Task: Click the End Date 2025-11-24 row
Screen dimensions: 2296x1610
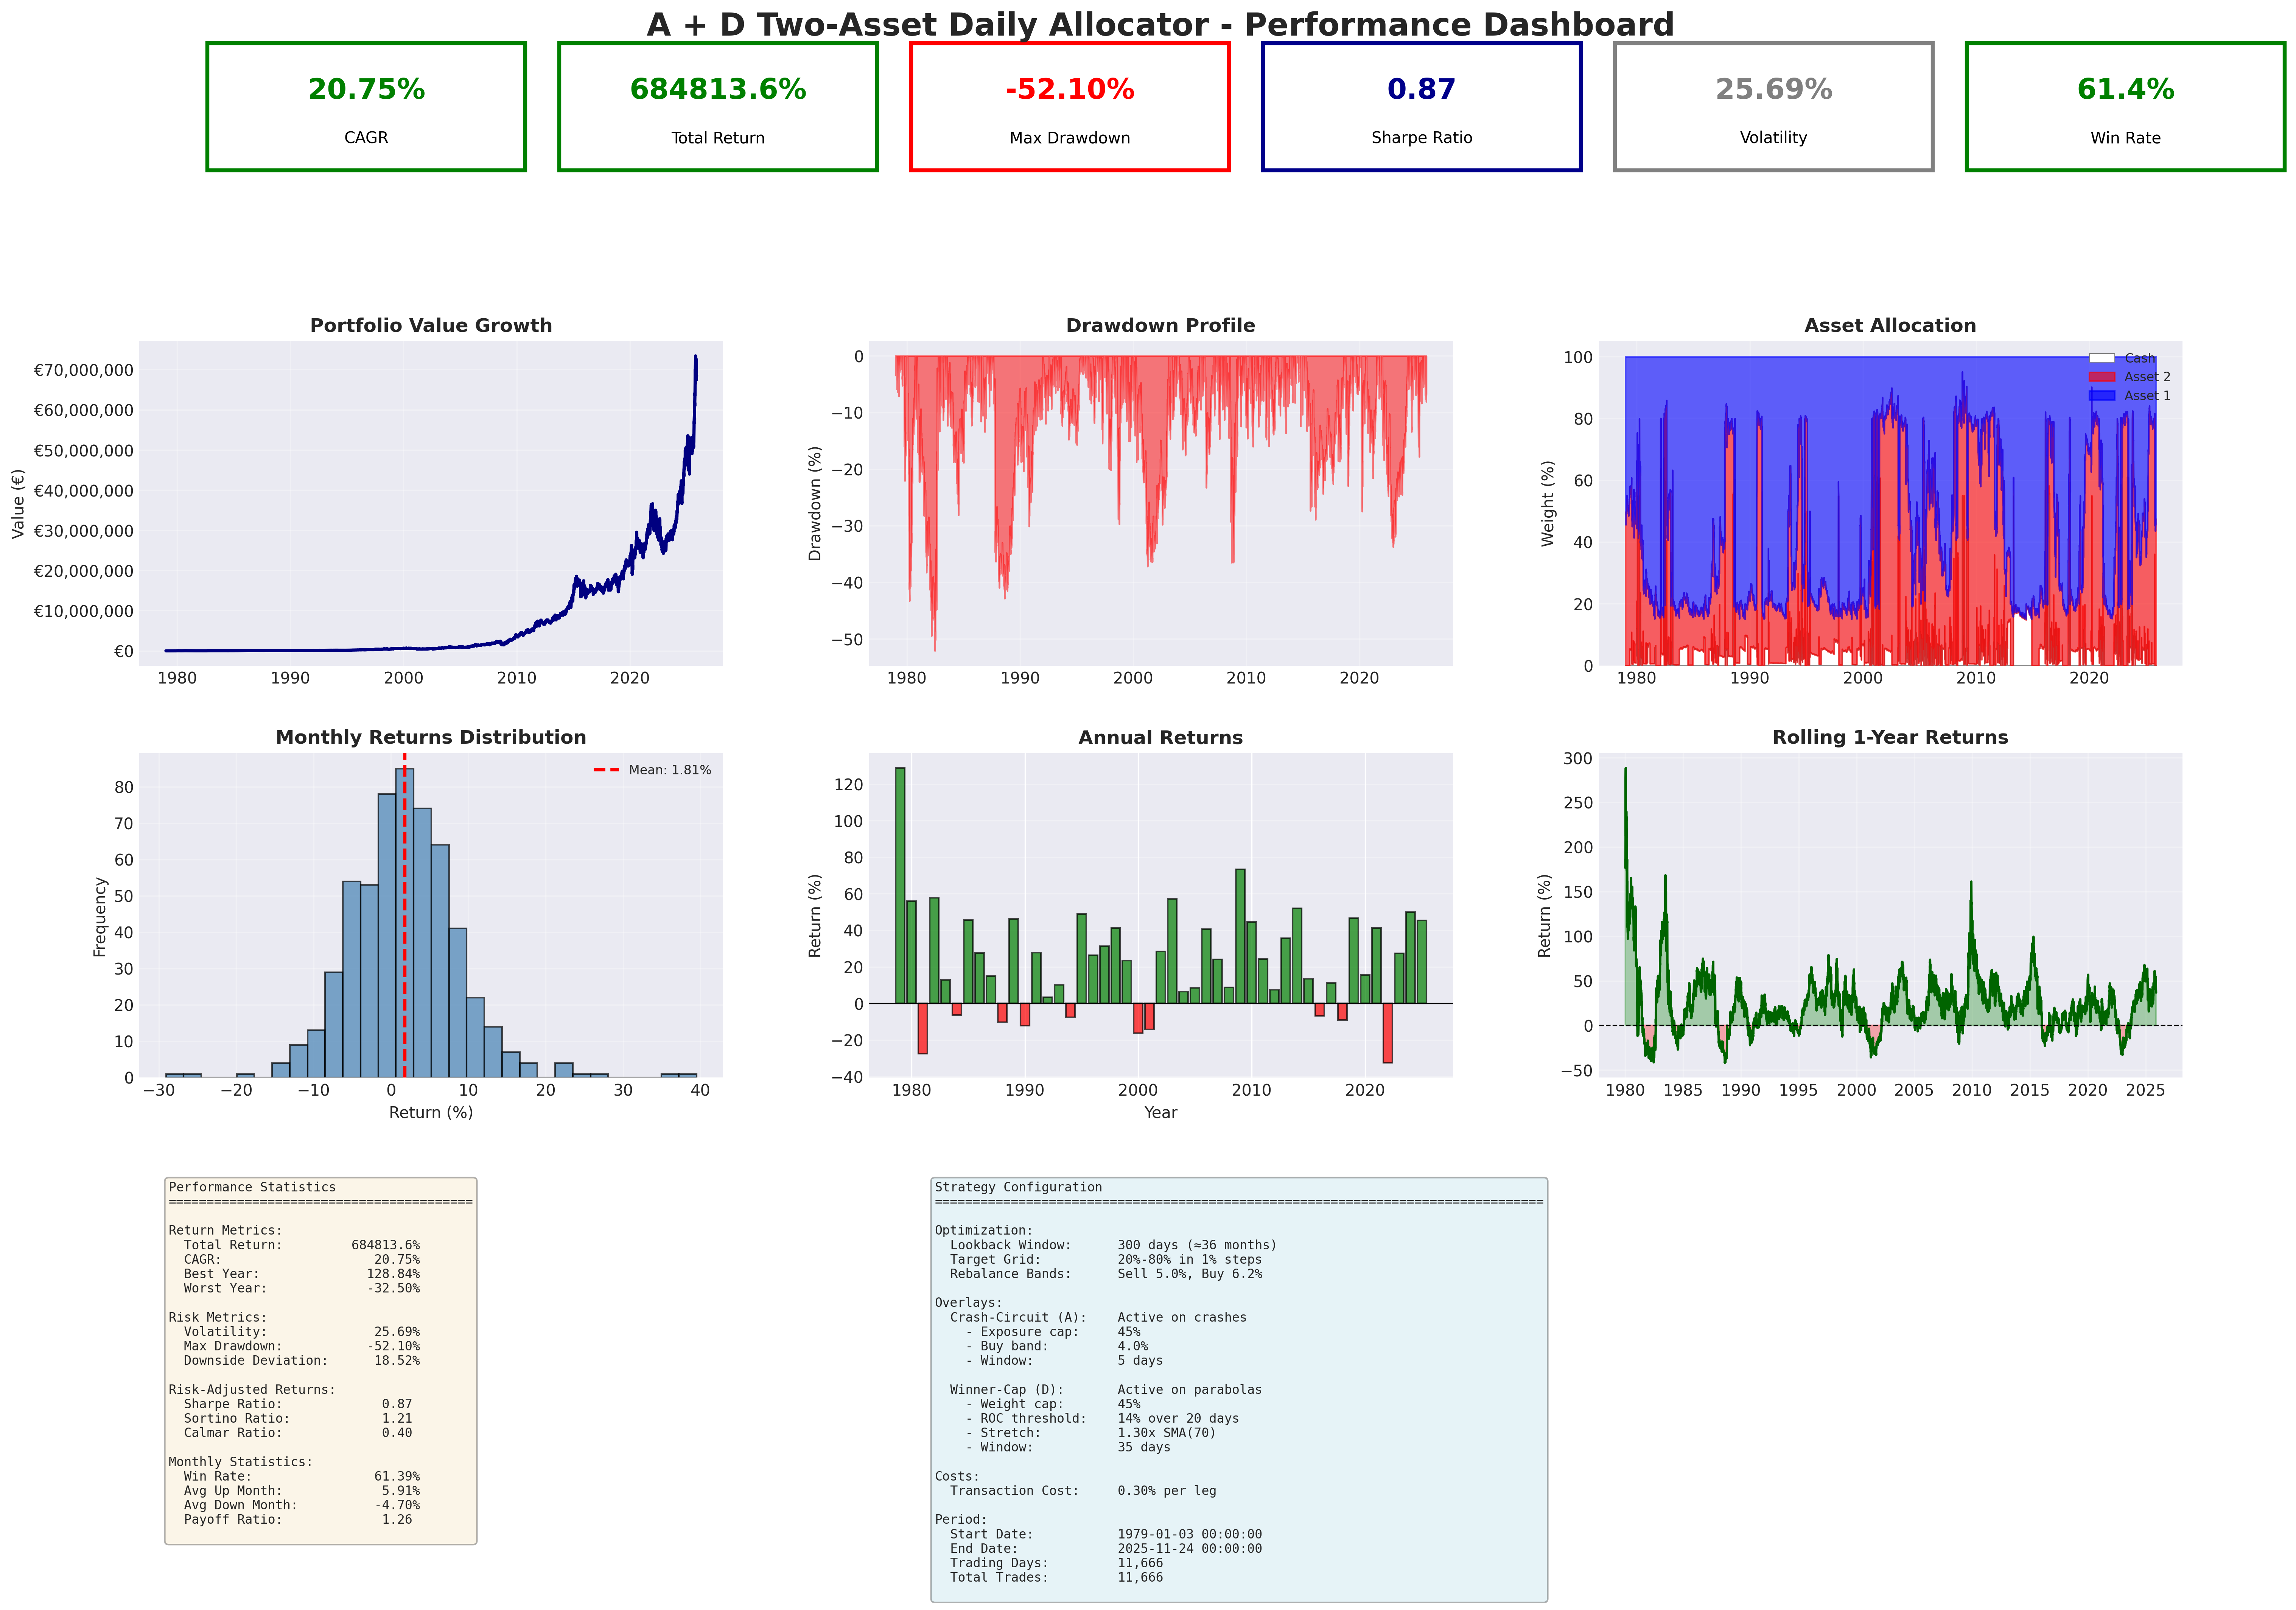Action: click(1106, 1549)
